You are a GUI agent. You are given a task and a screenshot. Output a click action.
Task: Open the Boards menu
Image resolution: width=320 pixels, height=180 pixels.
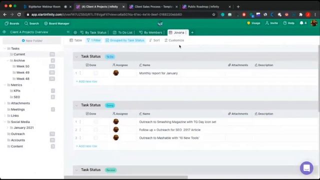(12, 23)
